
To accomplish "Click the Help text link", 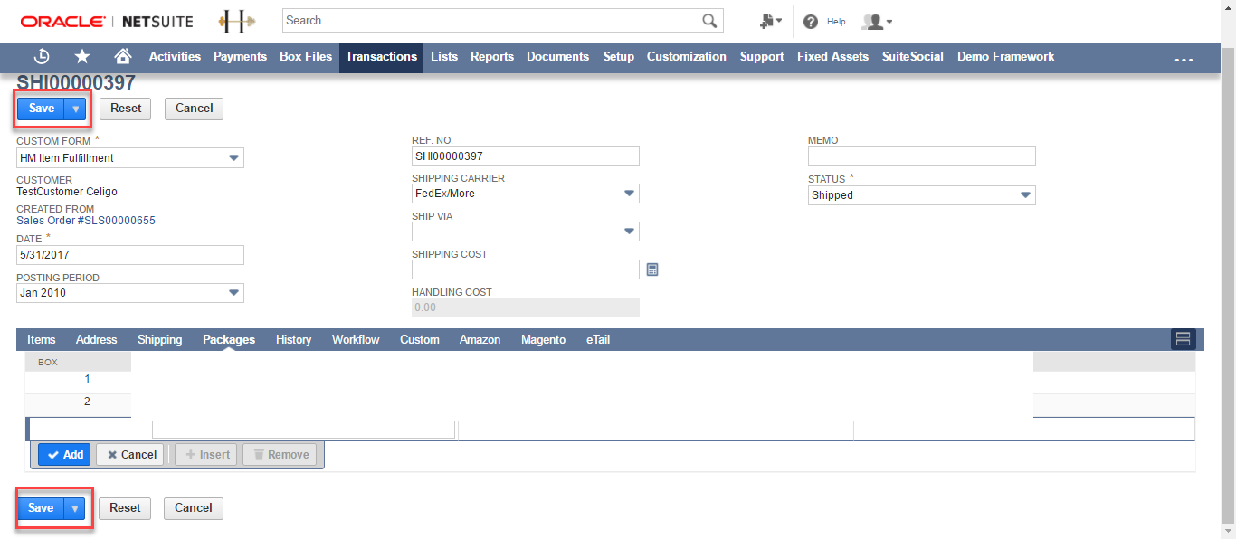I will pos(836,22).
